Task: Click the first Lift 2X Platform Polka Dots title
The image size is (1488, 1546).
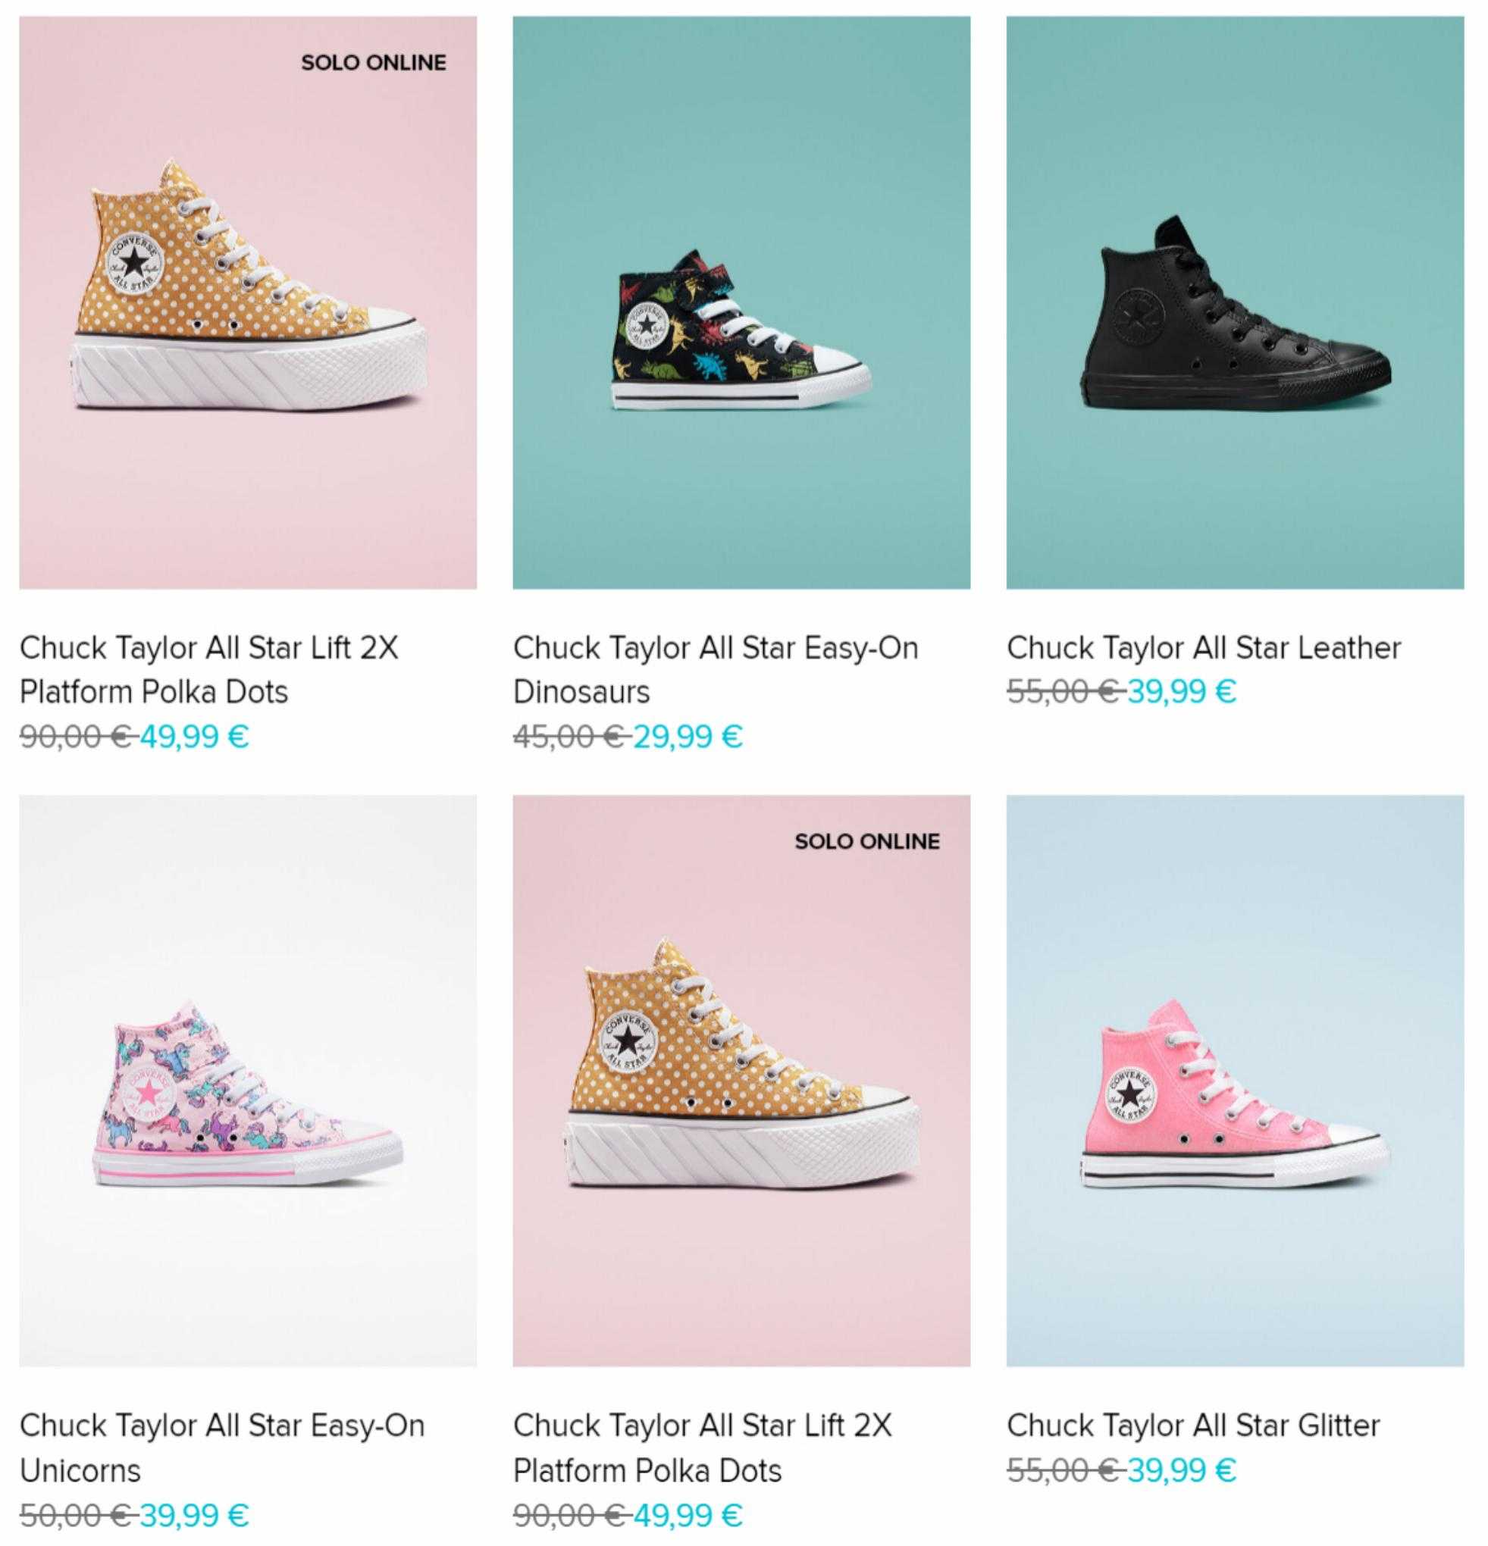Action: (209, 670)
